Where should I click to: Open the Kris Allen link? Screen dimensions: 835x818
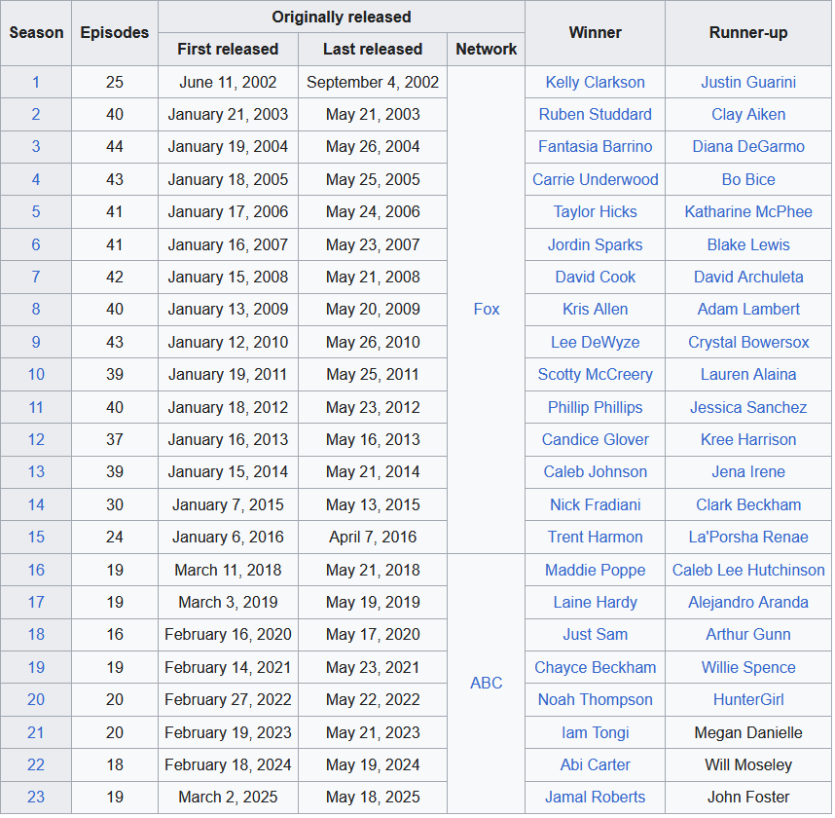(x=595, y=309)
